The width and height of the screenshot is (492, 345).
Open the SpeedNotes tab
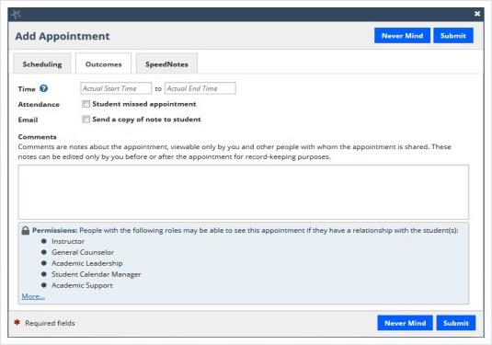166,64
